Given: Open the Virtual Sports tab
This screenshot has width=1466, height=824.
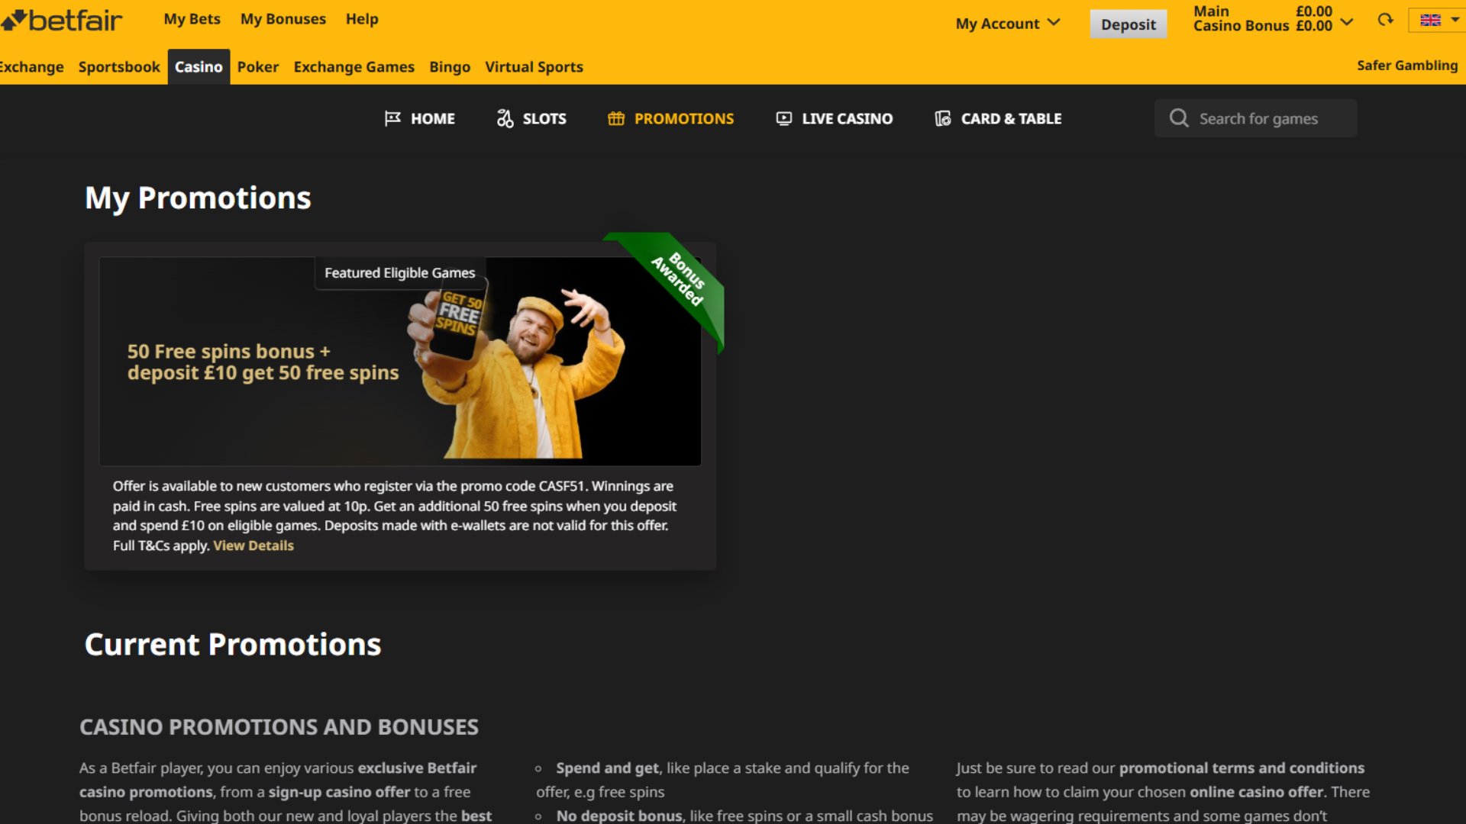Looking at the screenshot, I should [x=534, y=67].
